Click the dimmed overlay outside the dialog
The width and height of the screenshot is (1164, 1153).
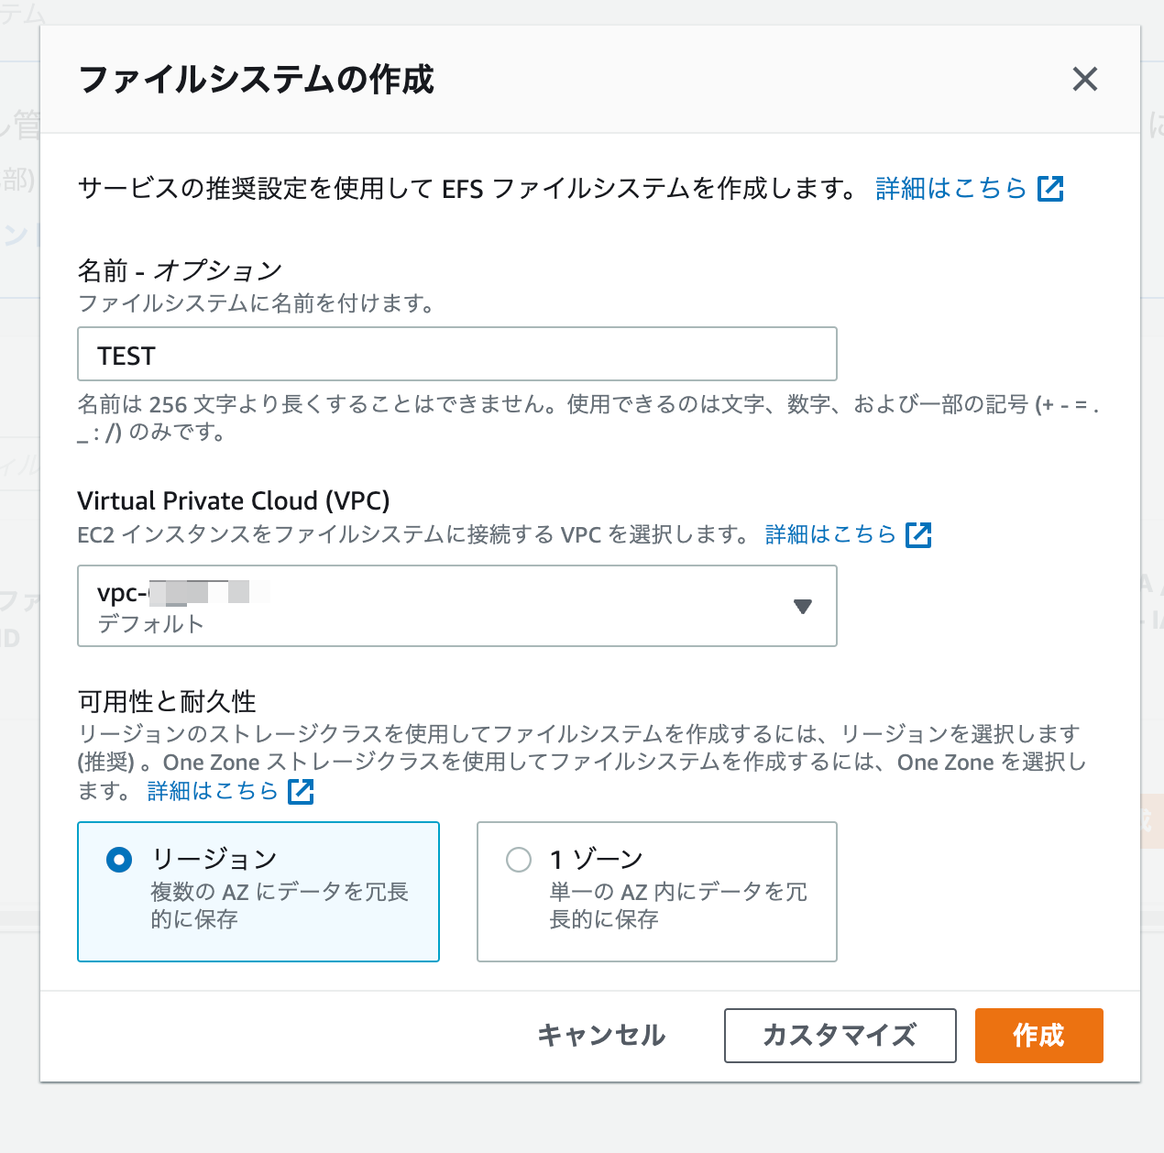pos(18,550)
